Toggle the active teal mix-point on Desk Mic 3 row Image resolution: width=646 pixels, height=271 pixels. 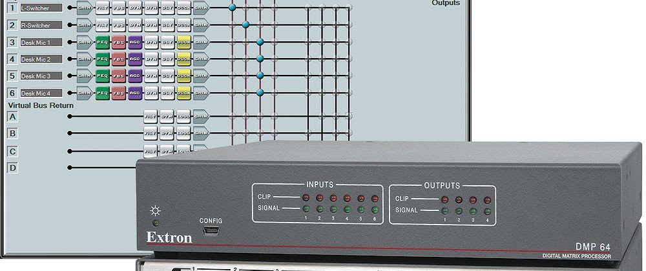260,76
